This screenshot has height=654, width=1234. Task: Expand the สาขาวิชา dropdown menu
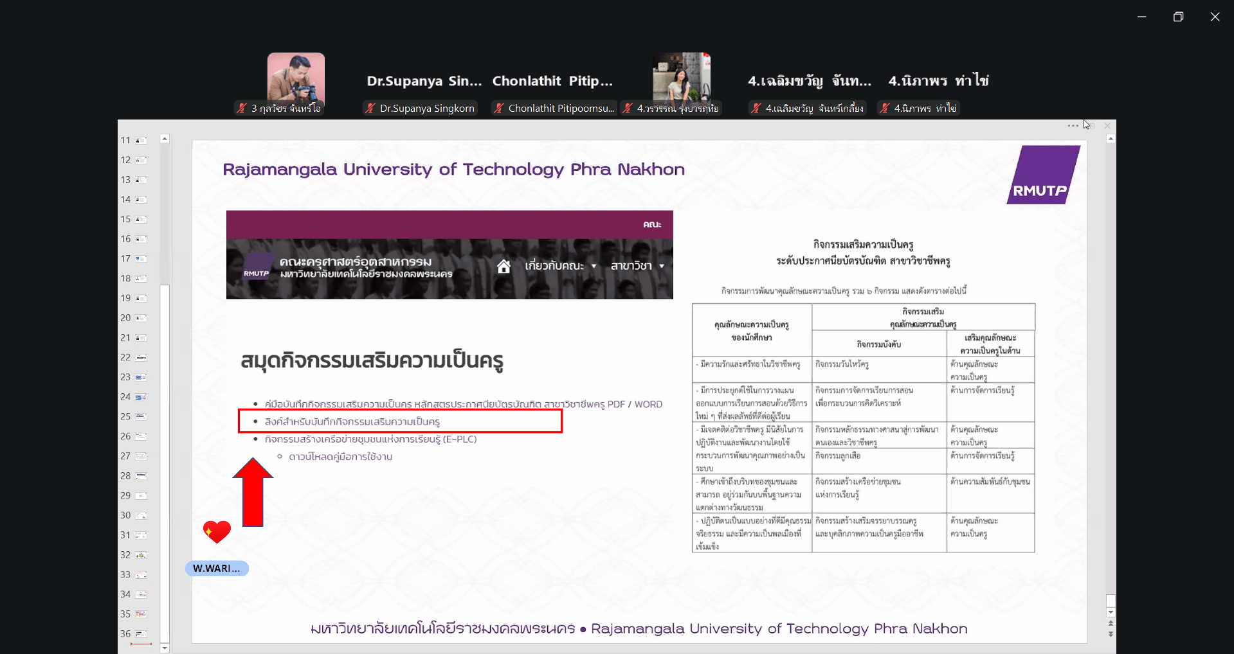click(637, 266)
